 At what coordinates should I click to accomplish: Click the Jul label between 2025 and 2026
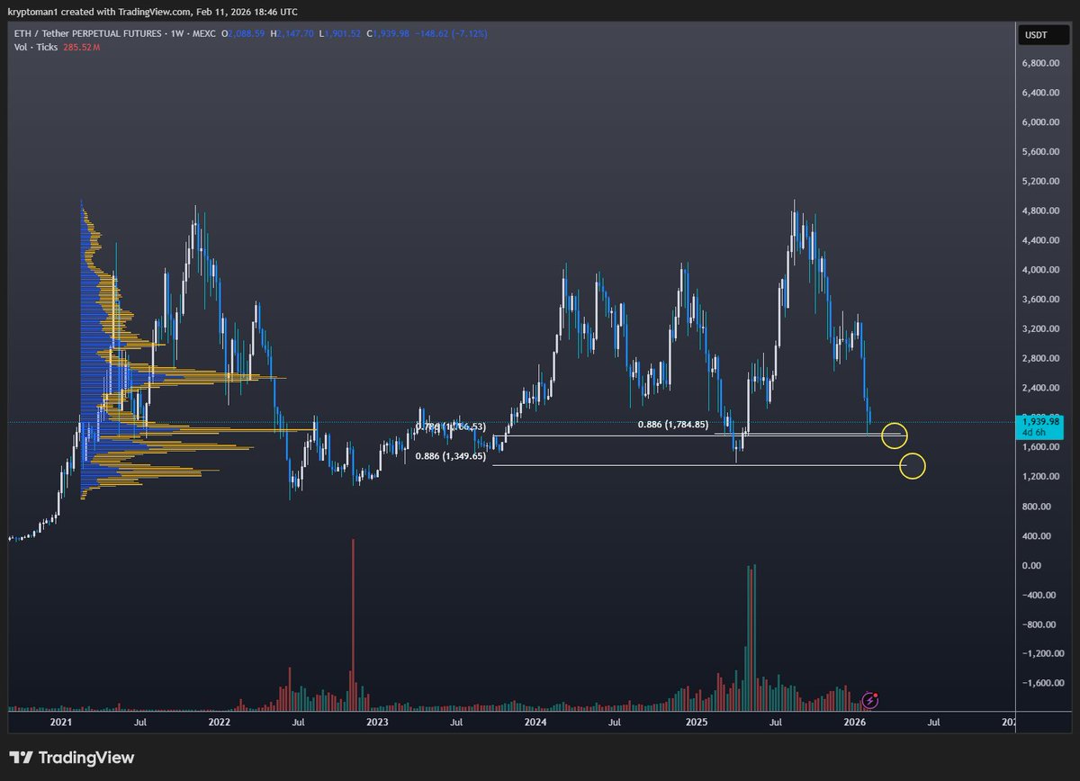coord(775,722)
